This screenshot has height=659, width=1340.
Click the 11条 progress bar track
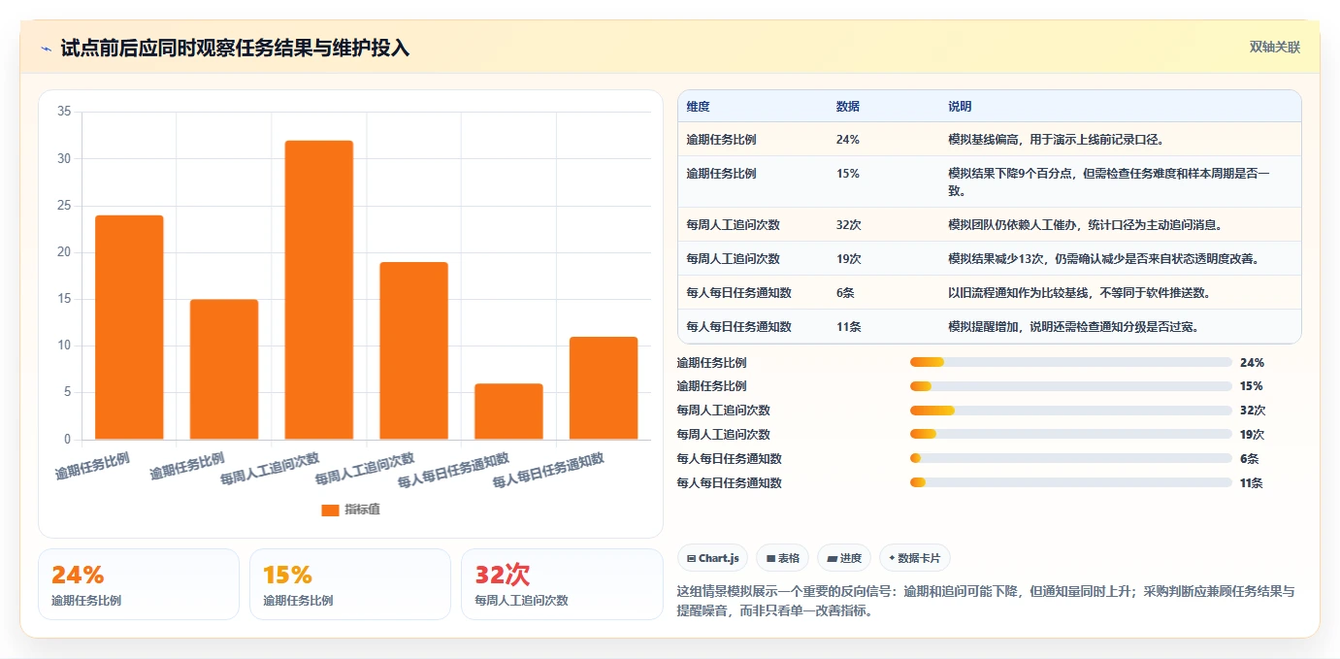click(1071, 482)
